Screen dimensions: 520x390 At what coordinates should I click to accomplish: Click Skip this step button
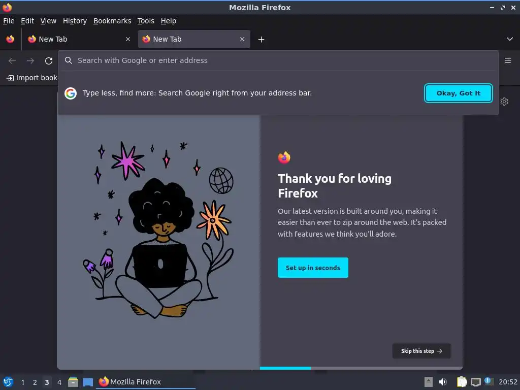tap(421, 351)
